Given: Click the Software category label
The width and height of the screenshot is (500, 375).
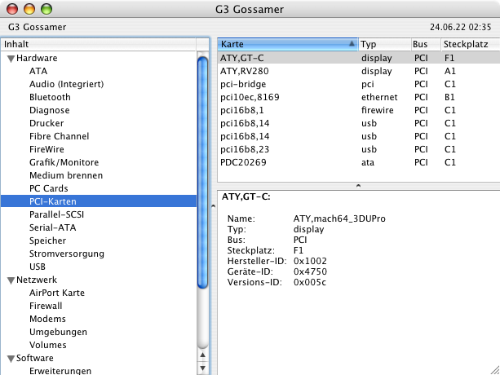Looking at the screenshot, I should [35, 358].
